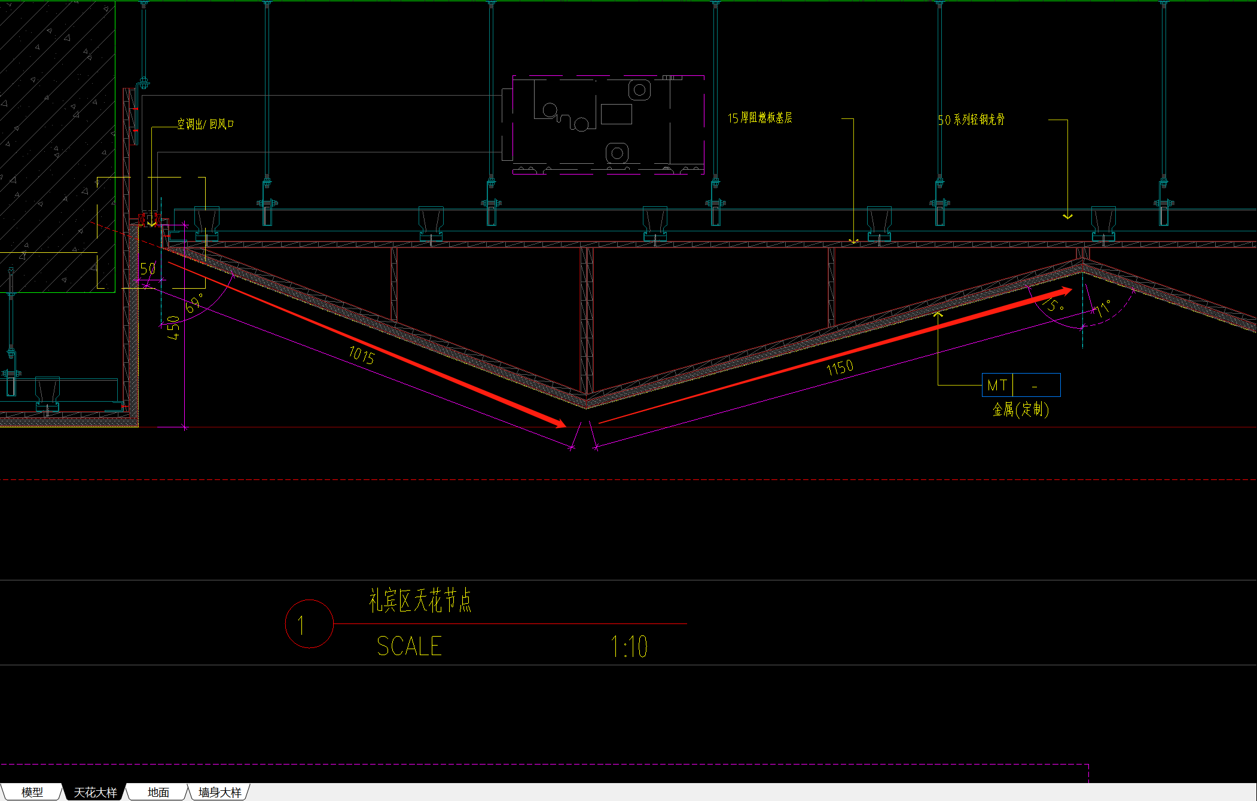Click the 15厚阻燃板基层 annotation
Viewport: 1257px width, 801px height.
coord(760,118)
